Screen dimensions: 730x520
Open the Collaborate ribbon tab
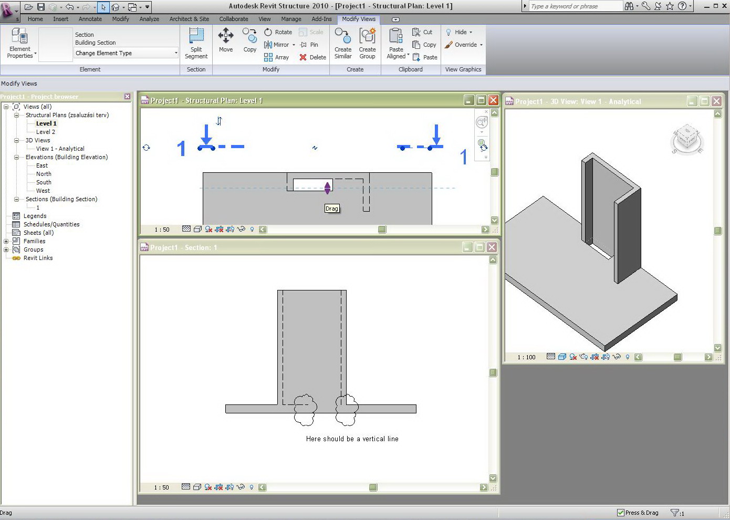234,19
